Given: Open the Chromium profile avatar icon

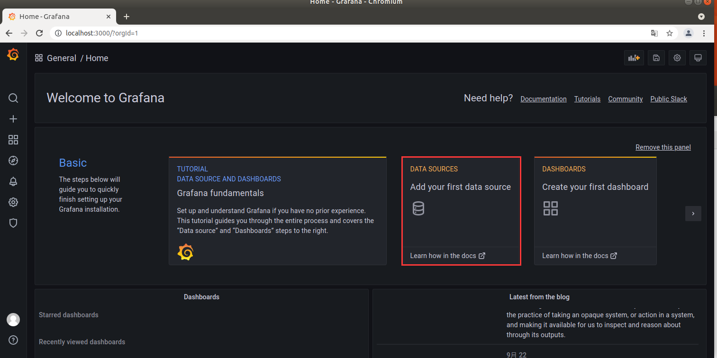Looking at the screenshot, I should tap(689, 33).
